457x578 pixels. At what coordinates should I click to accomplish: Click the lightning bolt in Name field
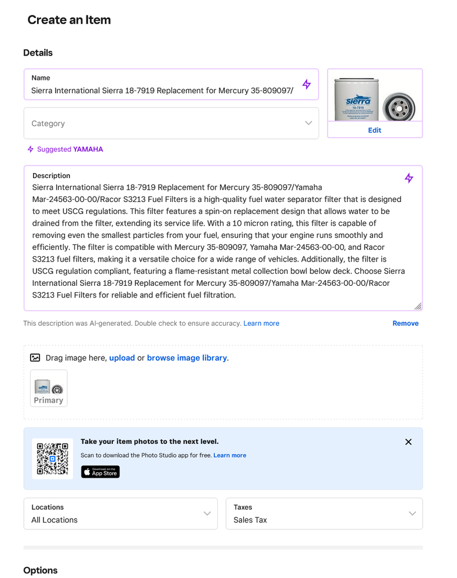point(306,84)
